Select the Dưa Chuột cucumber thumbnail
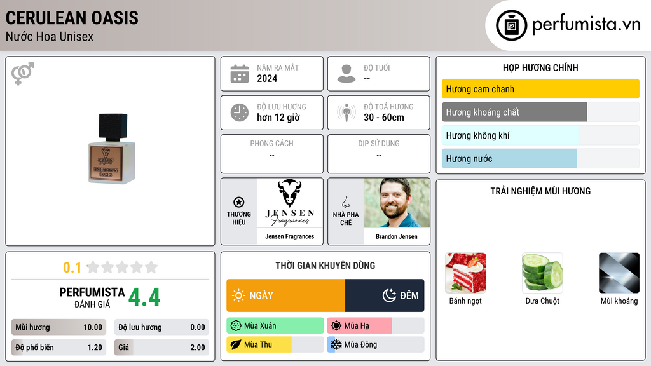The image size is (651, 366). click(542, 273)
